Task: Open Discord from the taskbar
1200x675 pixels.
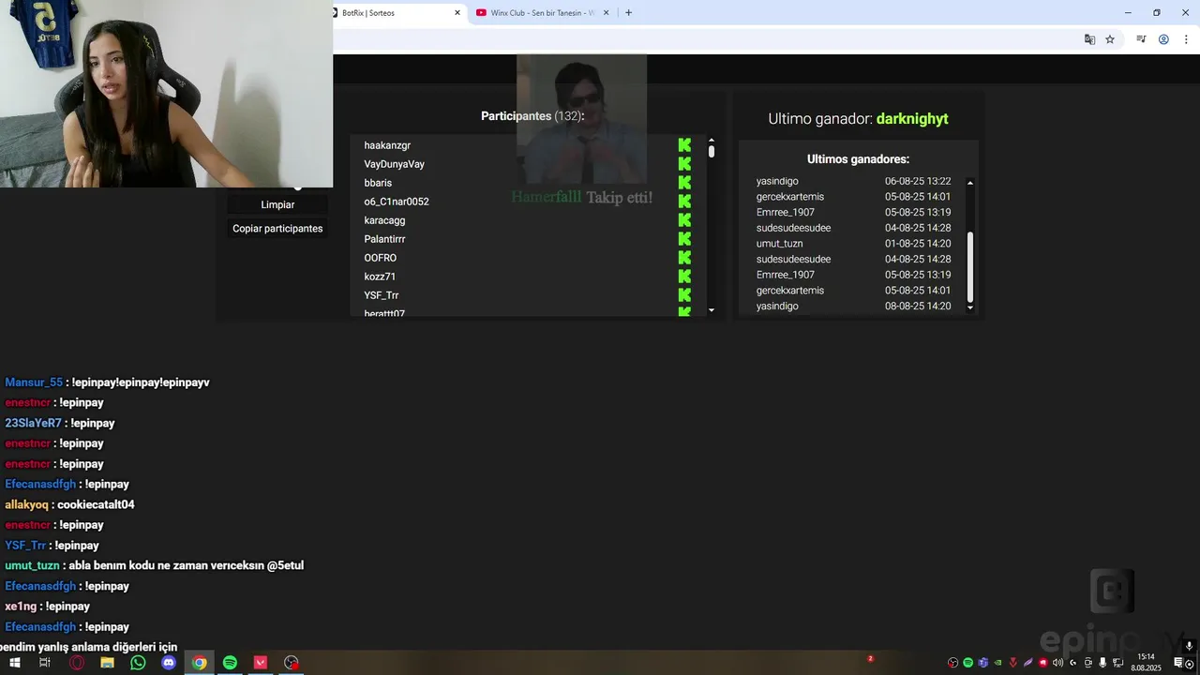Action: (x=169, y=663)
